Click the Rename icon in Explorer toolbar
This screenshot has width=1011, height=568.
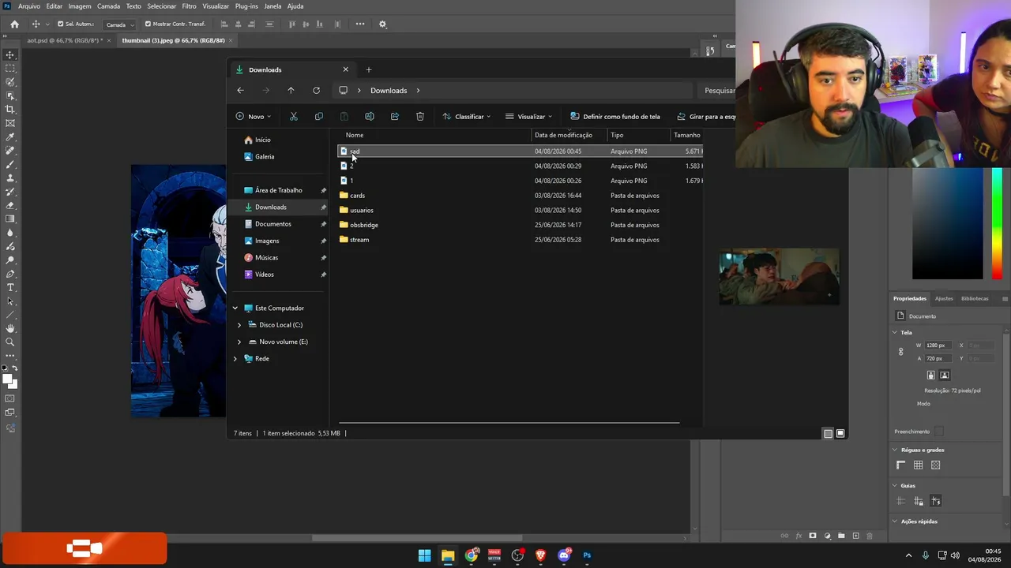coord(369,116)
